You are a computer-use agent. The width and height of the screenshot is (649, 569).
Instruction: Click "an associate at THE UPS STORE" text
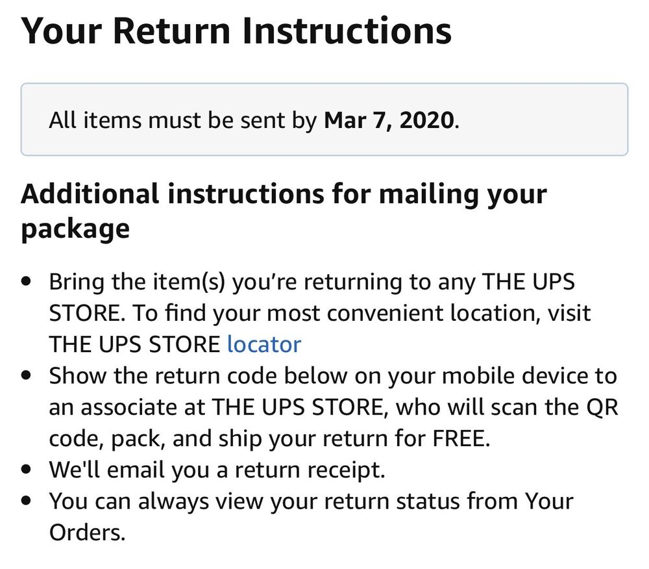coord(218,407)
